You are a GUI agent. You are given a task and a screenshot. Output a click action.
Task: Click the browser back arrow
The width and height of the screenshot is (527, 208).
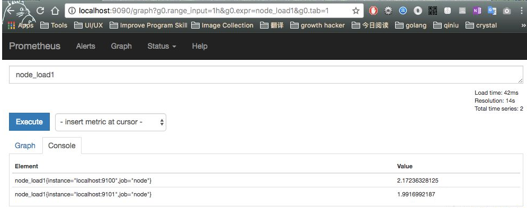pos(11,11)
